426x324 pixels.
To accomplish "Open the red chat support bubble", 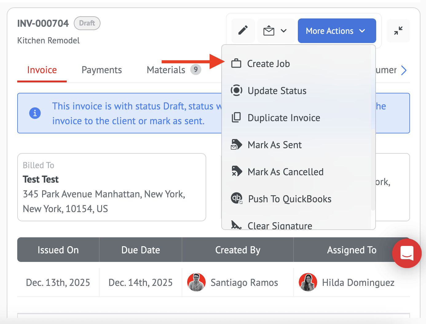I will coord(407,253).
